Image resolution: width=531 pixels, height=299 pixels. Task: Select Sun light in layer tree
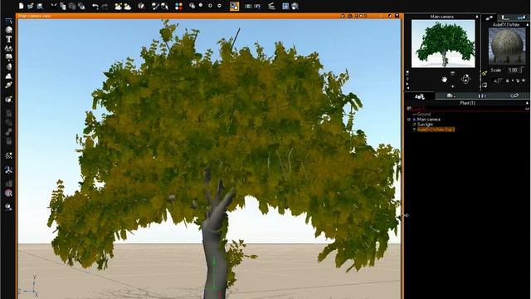425,125
